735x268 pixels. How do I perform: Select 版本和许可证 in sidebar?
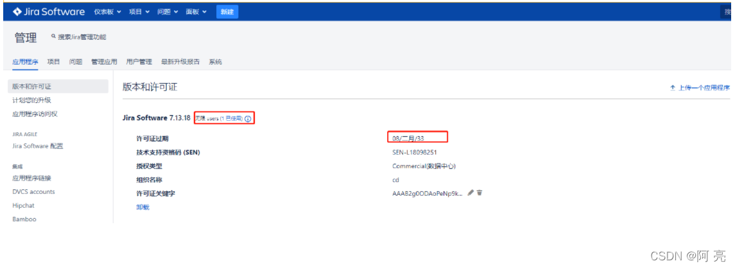[x=58, y=86]
